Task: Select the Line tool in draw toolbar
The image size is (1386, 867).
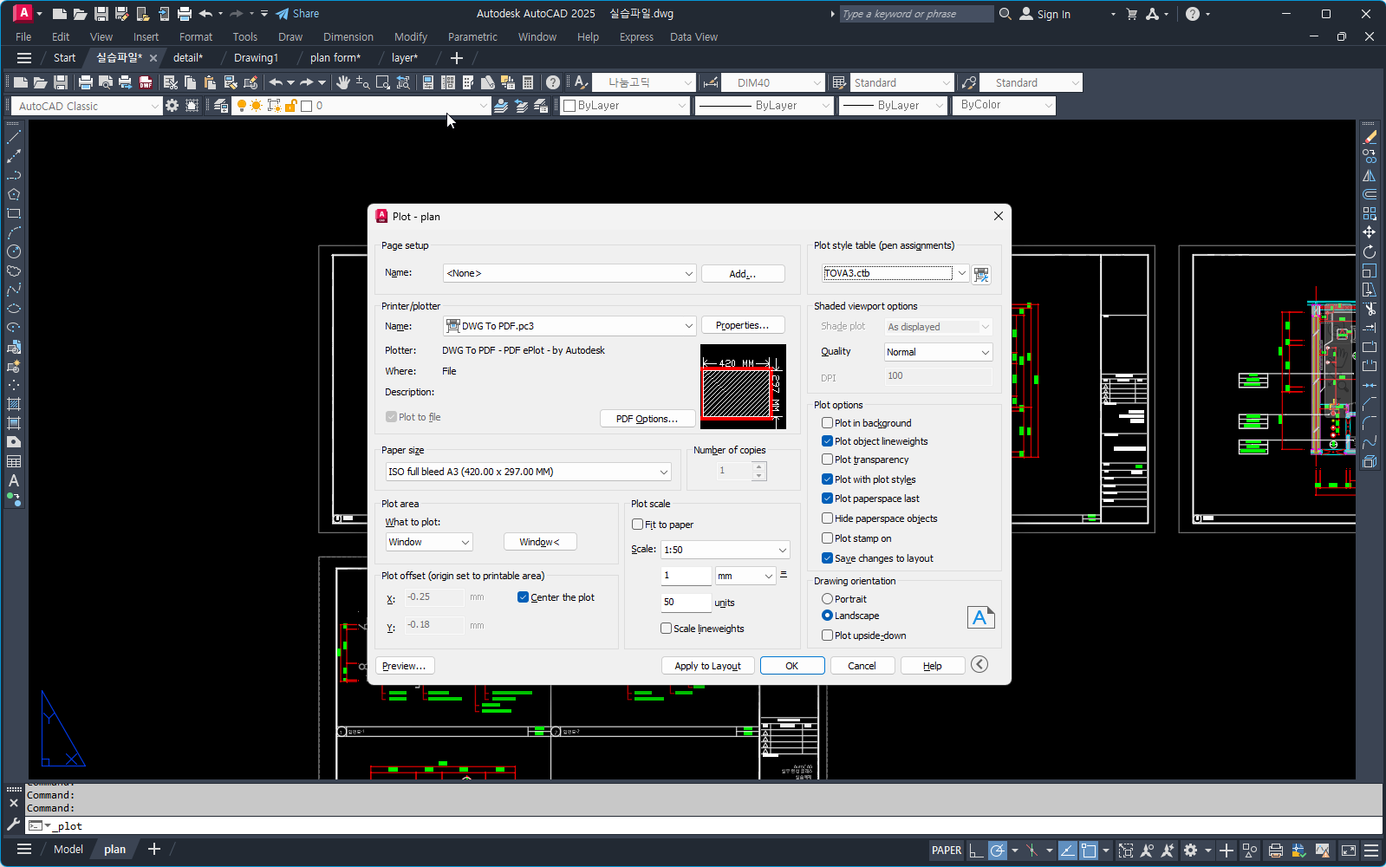Action: coord(14,137)
